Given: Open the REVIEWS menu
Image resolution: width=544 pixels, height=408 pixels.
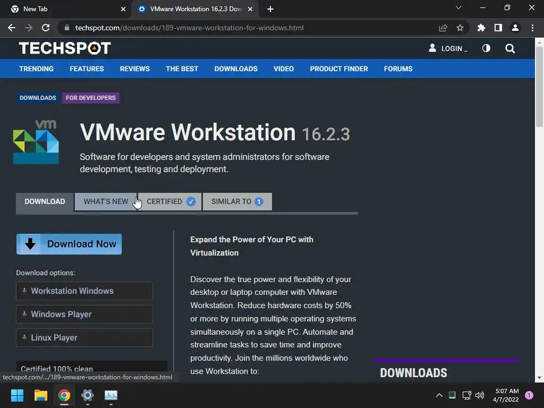Looking at the screenshot, I should 134,69.
